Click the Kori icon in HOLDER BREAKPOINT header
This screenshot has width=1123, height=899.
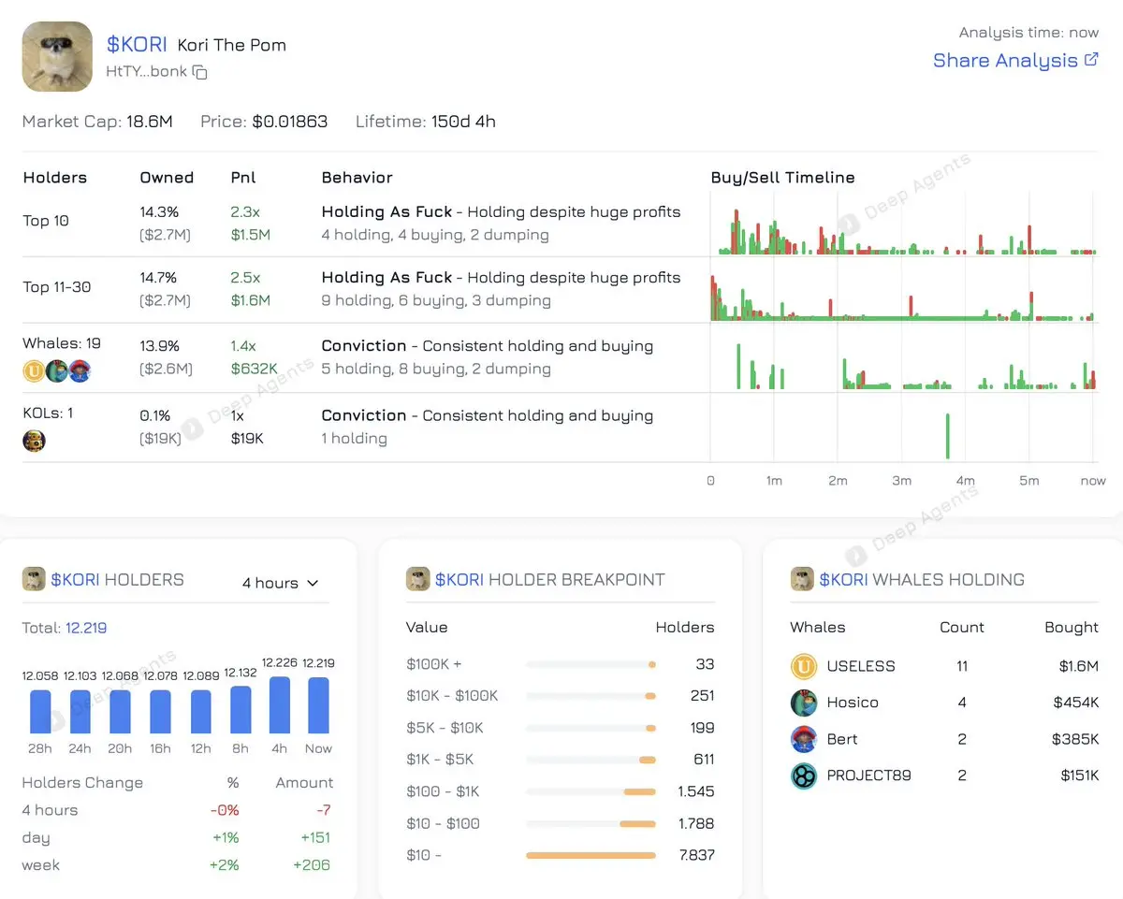click(x=417, y=579)
